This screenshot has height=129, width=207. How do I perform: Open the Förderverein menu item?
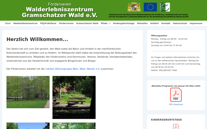tap(66, 23)
